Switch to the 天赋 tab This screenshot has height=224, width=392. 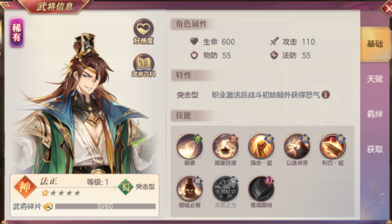tap(375, 79)
